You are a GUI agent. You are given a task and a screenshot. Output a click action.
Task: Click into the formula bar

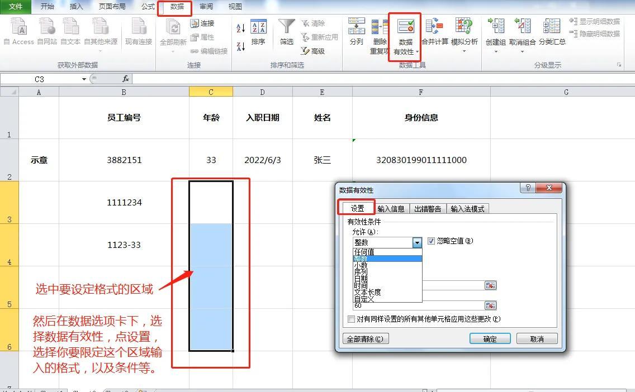383,79
